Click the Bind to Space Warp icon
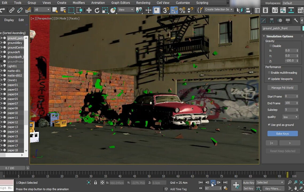 (27, 10)
